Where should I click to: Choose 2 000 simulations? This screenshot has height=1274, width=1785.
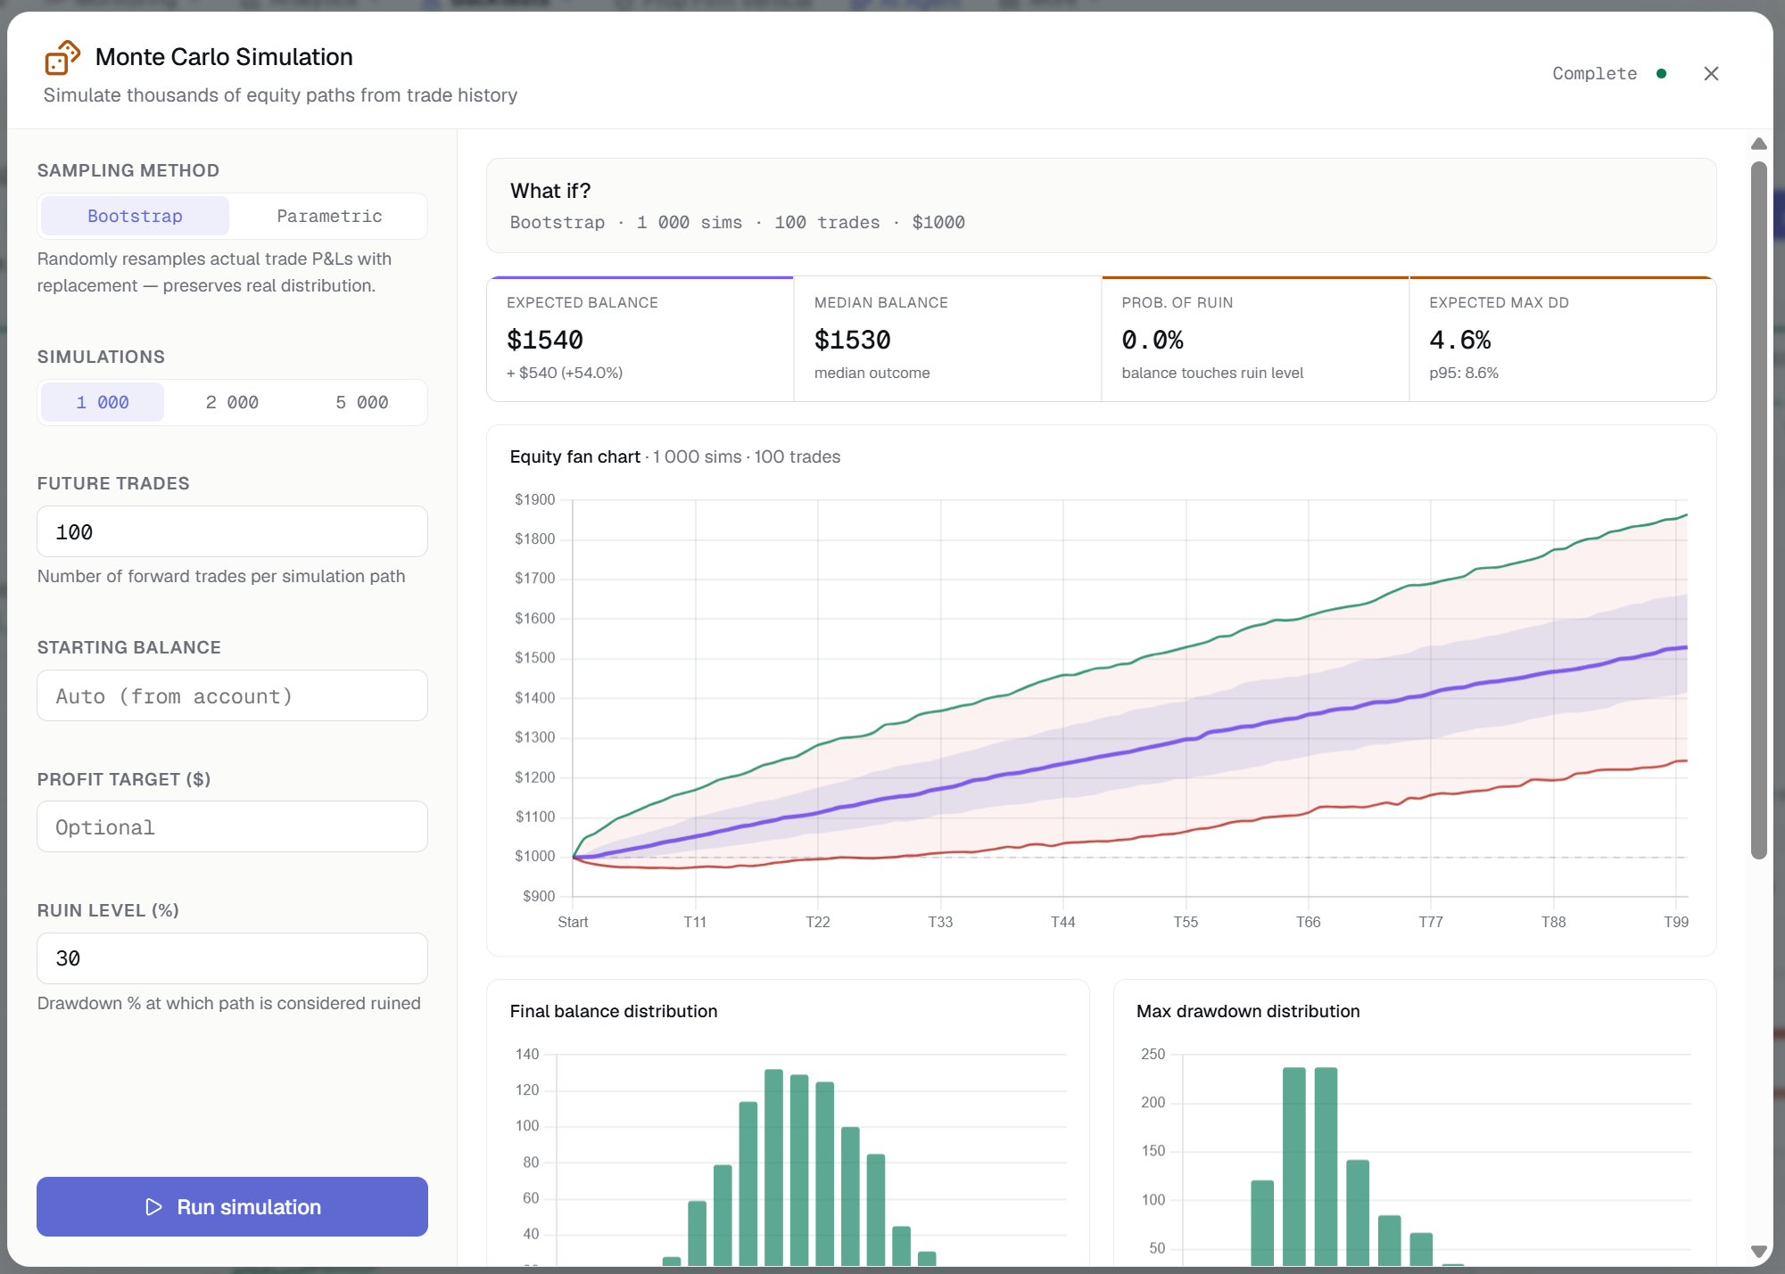point(232,402)
